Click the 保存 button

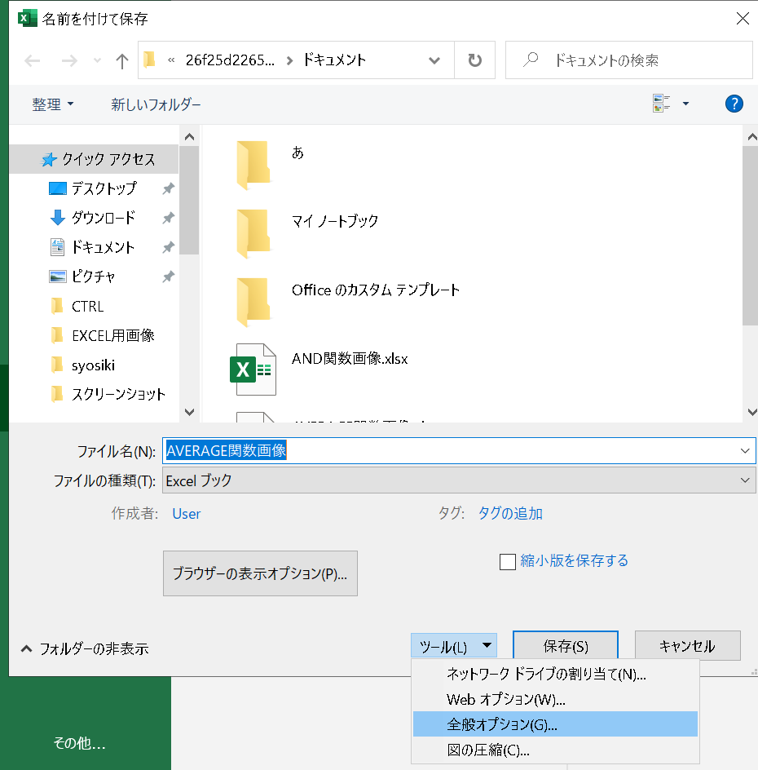tap(565, 646)
